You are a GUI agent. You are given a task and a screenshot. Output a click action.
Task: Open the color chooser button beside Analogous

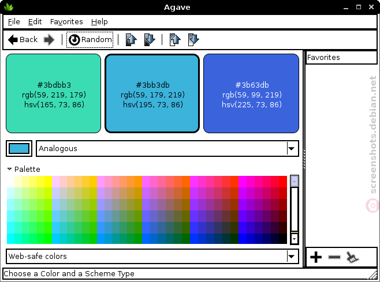point(19,148)
